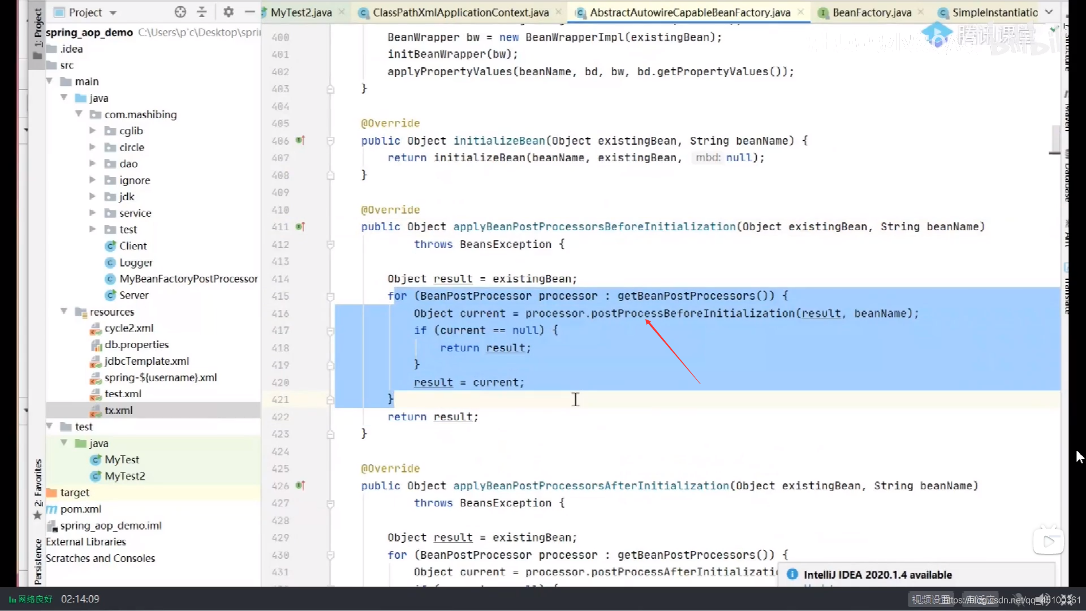Select AbstractAutowireCapableBeanFactory.java tab

click(x=689, y=12)
